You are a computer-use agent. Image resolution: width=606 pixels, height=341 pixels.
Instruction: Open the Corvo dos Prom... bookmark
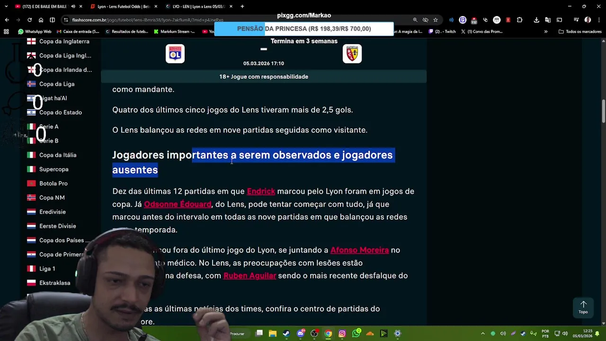coord(481,32)
